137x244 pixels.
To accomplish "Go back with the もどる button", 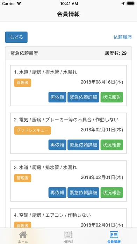I will 16,37.
